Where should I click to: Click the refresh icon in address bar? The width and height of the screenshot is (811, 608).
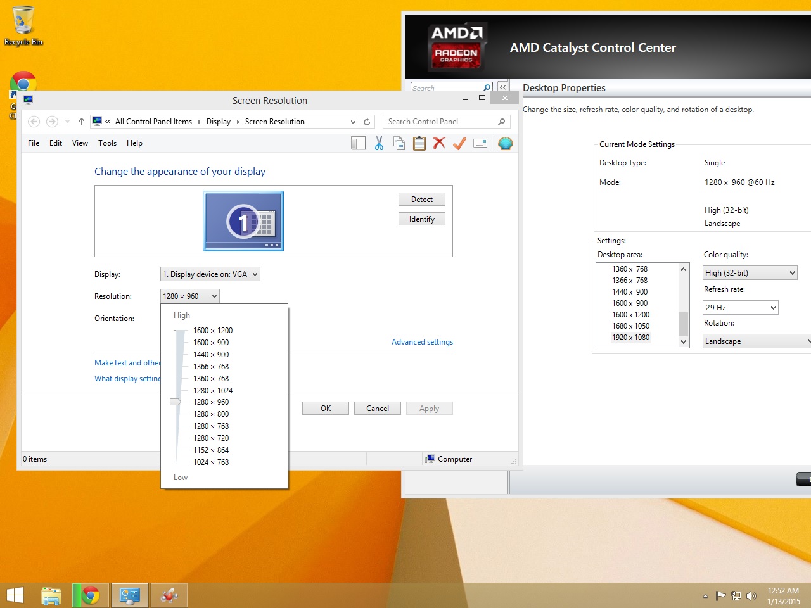tap(367, 122)
